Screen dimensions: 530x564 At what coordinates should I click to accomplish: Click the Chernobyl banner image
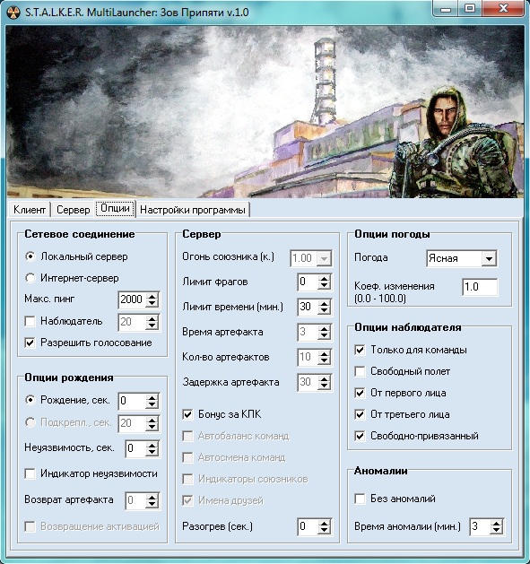pos(265,112)
